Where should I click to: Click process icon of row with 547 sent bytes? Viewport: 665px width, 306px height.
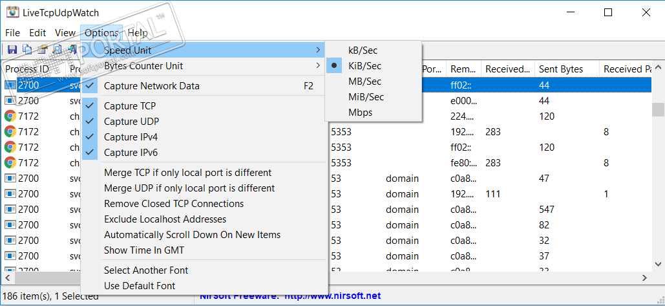[10, 209]
